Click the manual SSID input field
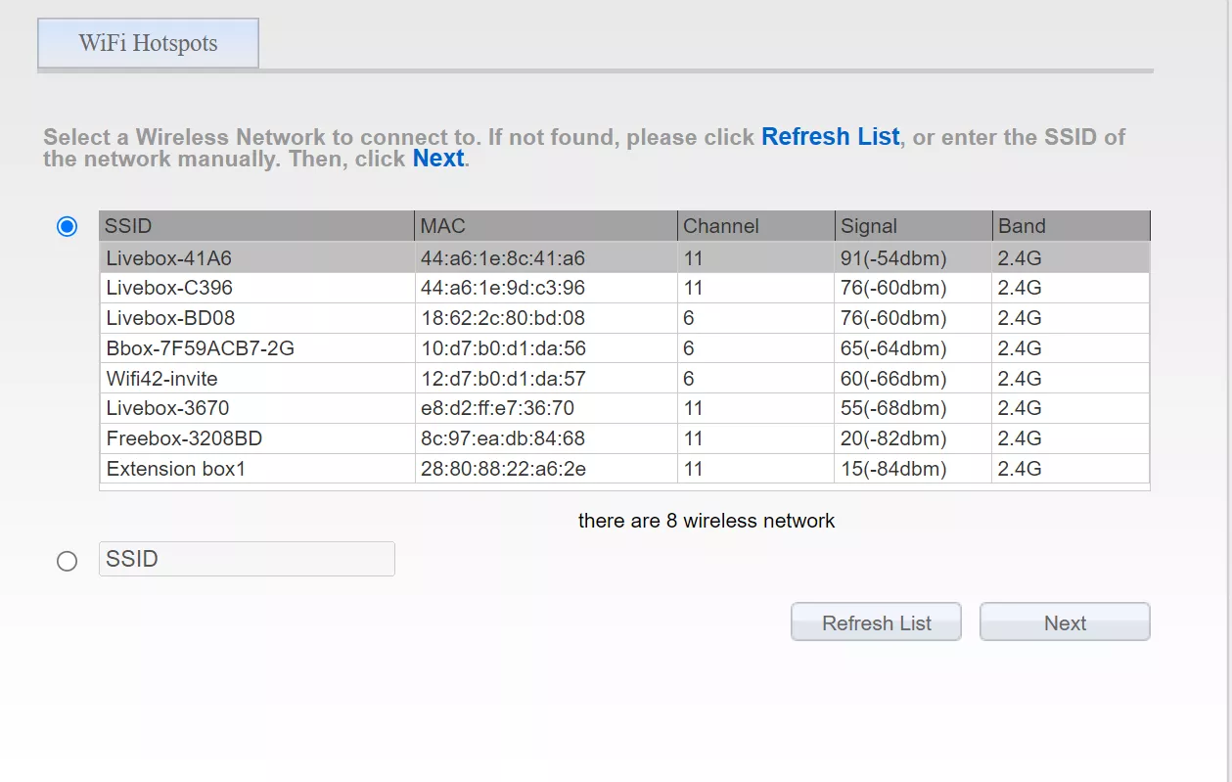 [247, 559]
